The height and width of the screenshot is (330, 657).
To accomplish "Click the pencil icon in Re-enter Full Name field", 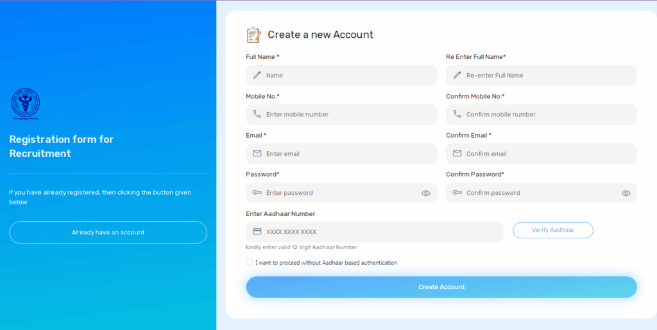I will (x=457, y=75).
